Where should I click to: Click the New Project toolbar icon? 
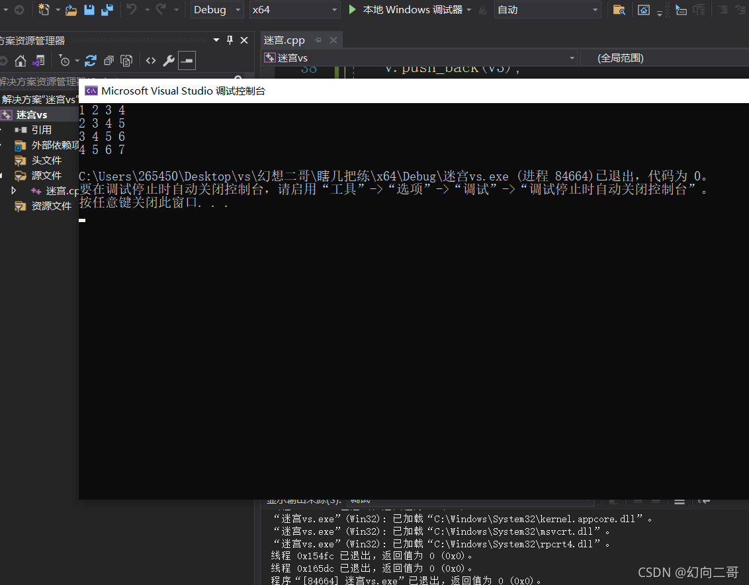click(44, 9)
